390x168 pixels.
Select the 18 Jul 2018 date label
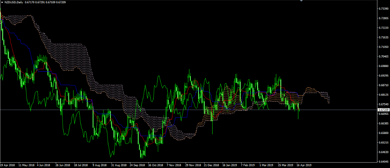[81, 165]
